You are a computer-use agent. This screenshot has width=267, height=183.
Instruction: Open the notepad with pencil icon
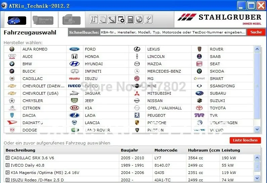click(112, 19)
